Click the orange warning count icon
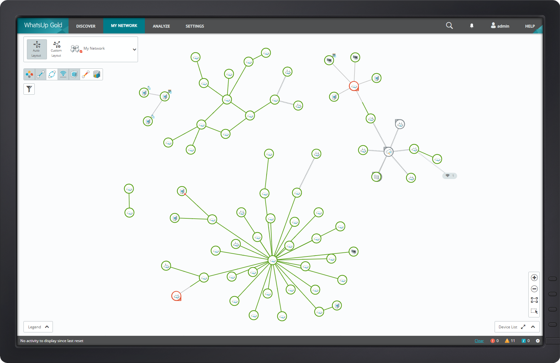Image resolution: width=560 pixels, height=363 pixels. click(507, 341)
